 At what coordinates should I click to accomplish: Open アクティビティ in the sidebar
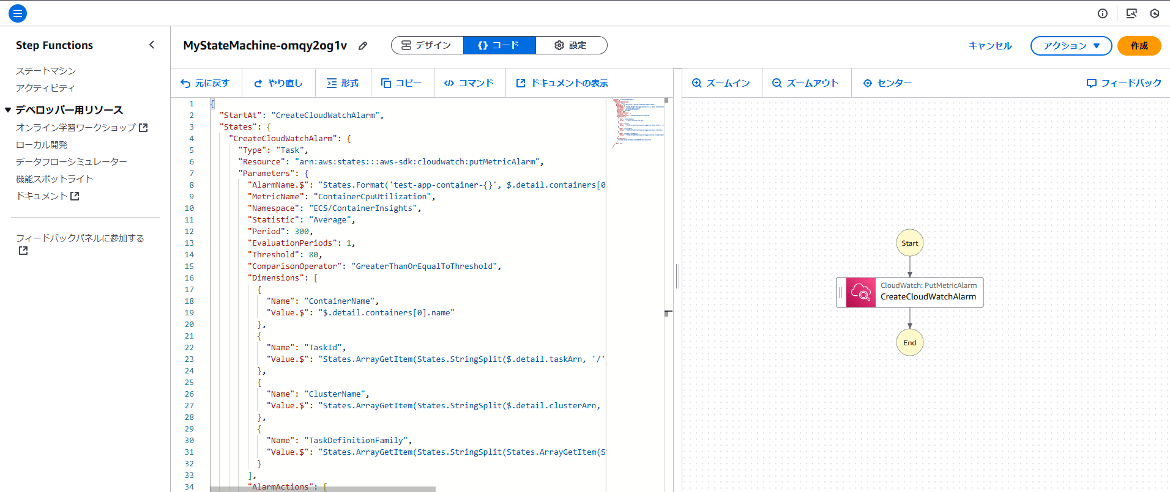pyautogui.click(x=45, y=88)
